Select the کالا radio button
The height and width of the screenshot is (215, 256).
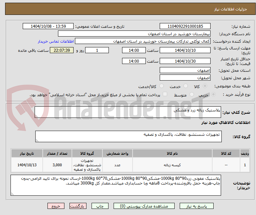tap(205, 86)
